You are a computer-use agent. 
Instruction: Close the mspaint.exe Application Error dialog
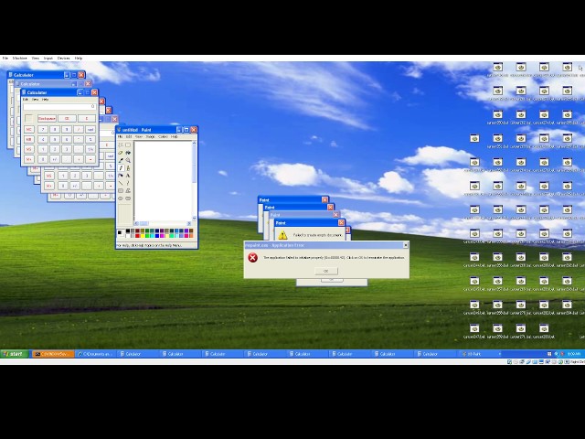(x=406, y=245)
